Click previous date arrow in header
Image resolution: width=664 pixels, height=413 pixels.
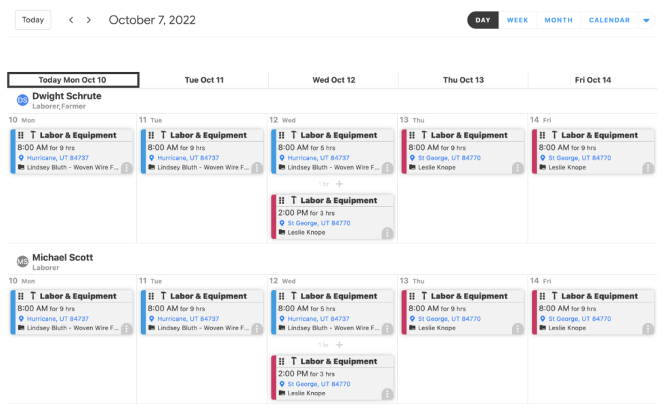[x=71, y=20]
